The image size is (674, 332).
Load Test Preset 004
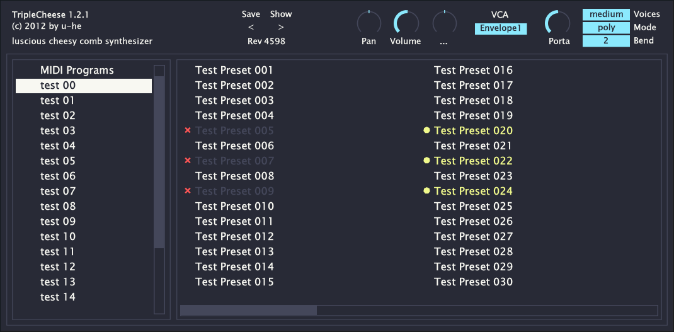point(234,115)
